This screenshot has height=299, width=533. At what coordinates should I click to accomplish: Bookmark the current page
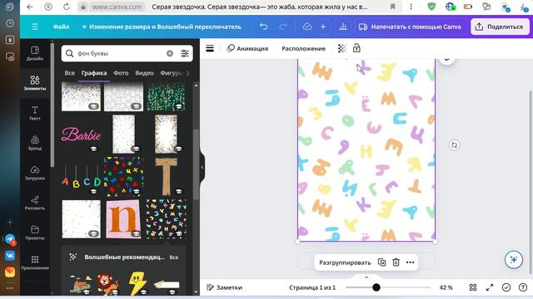tap(392, 7)
